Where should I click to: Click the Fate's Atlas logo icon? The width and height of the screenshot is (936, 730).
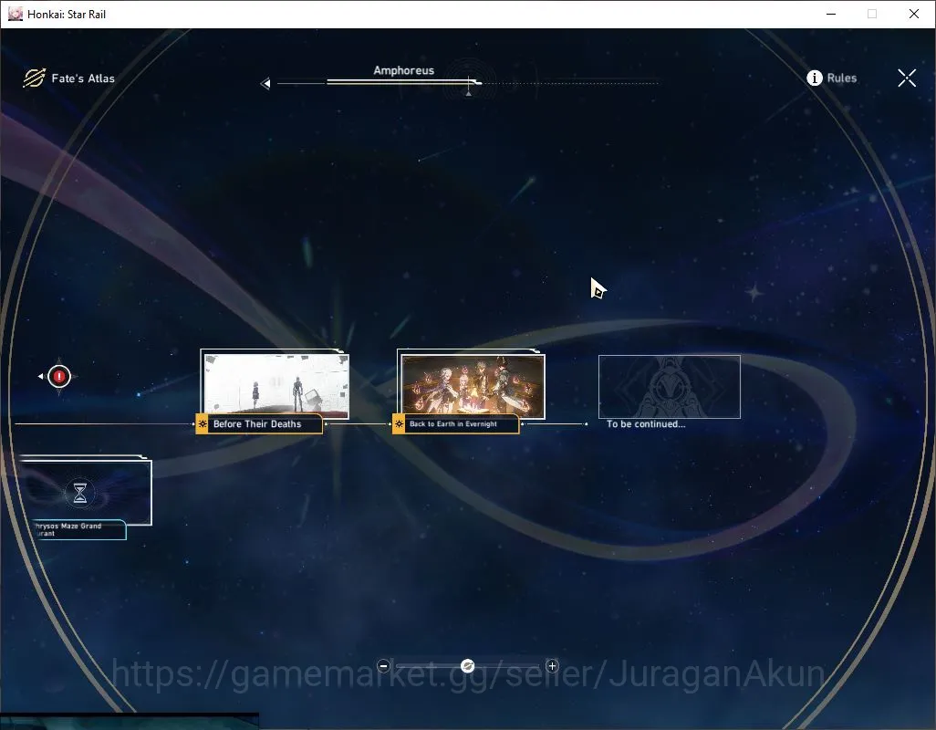pos(34,78)
